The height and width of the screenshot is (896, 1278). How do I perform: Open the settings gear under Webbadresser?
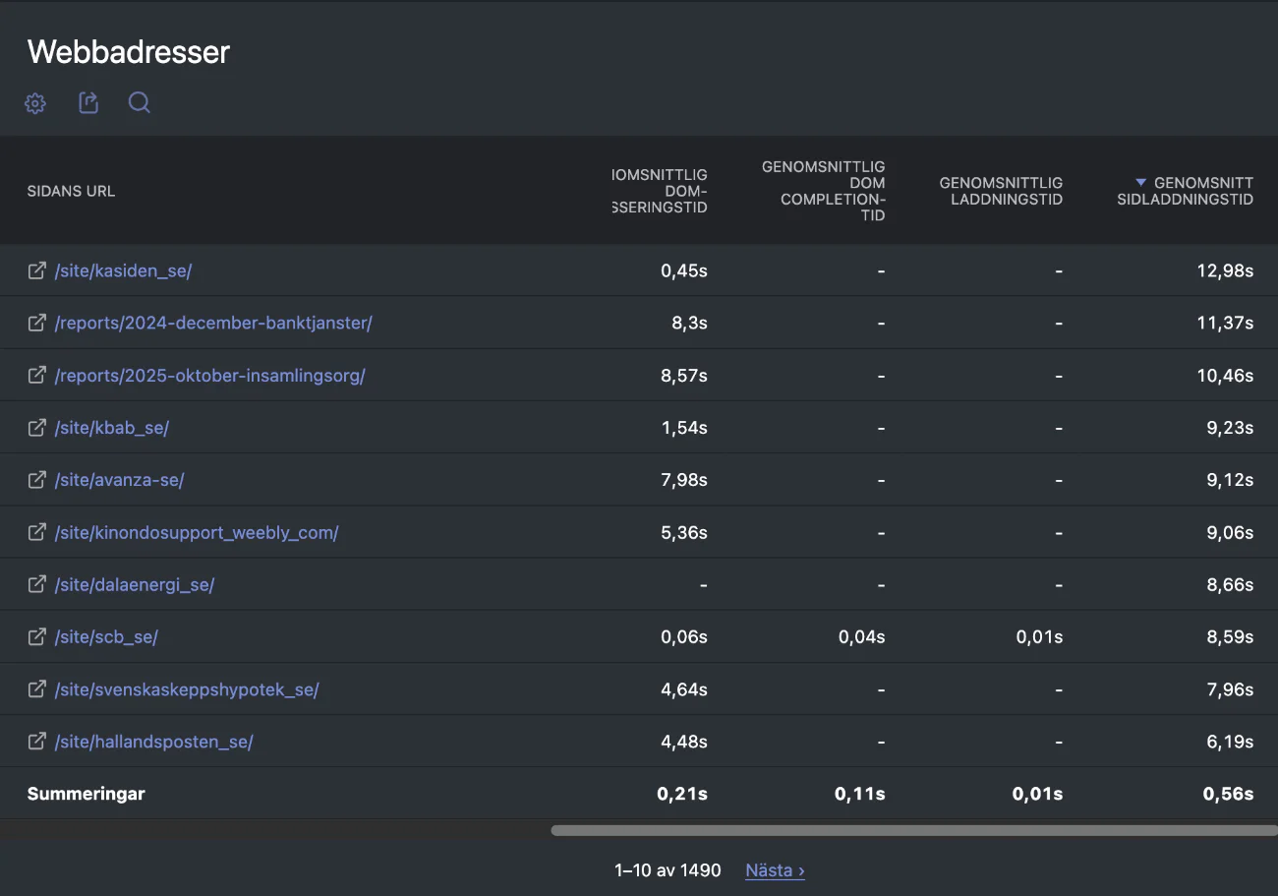pos(35,103)
